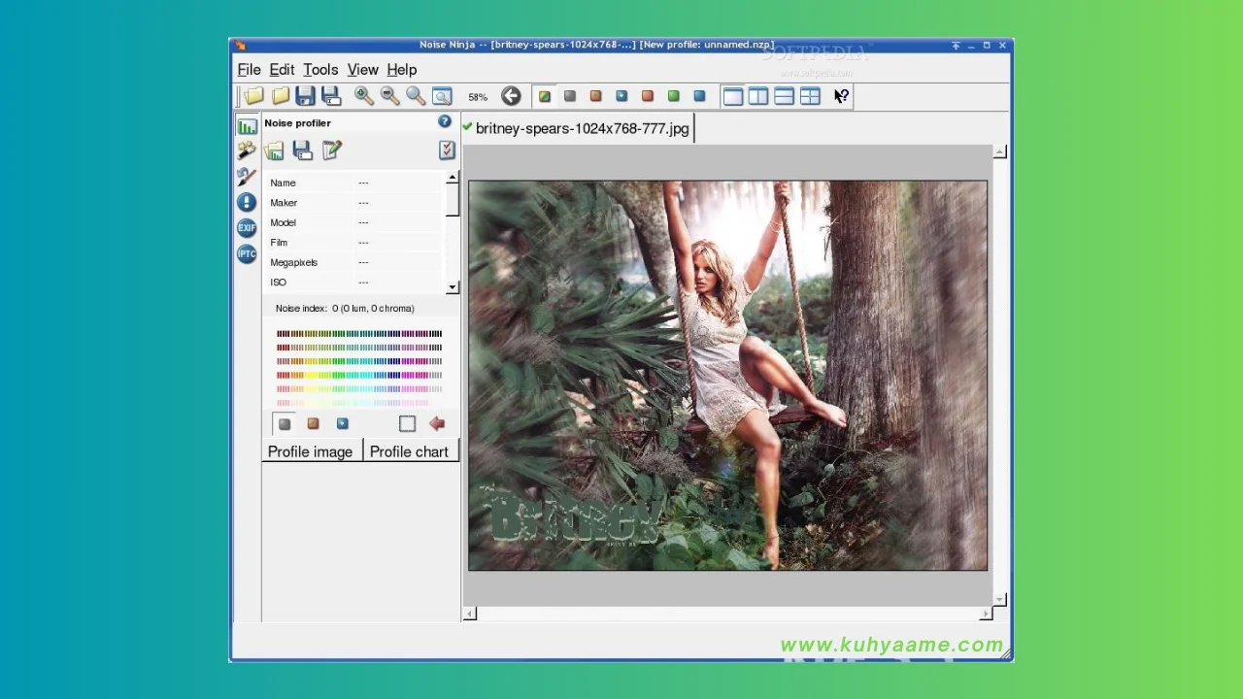Click the load profile folder icon in panel
The width and height of the screenshot is (1243, 699).
point(274,150)
